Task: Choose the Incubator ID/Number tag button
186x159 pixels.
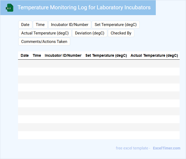Action: (x=70, y=25)
